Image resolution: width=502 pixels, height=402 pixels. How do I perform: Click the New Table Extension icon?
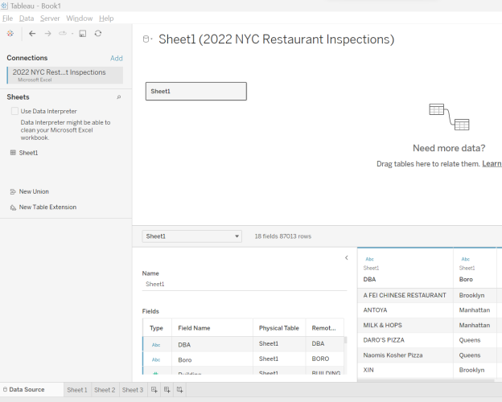click(x=13, y=207)
